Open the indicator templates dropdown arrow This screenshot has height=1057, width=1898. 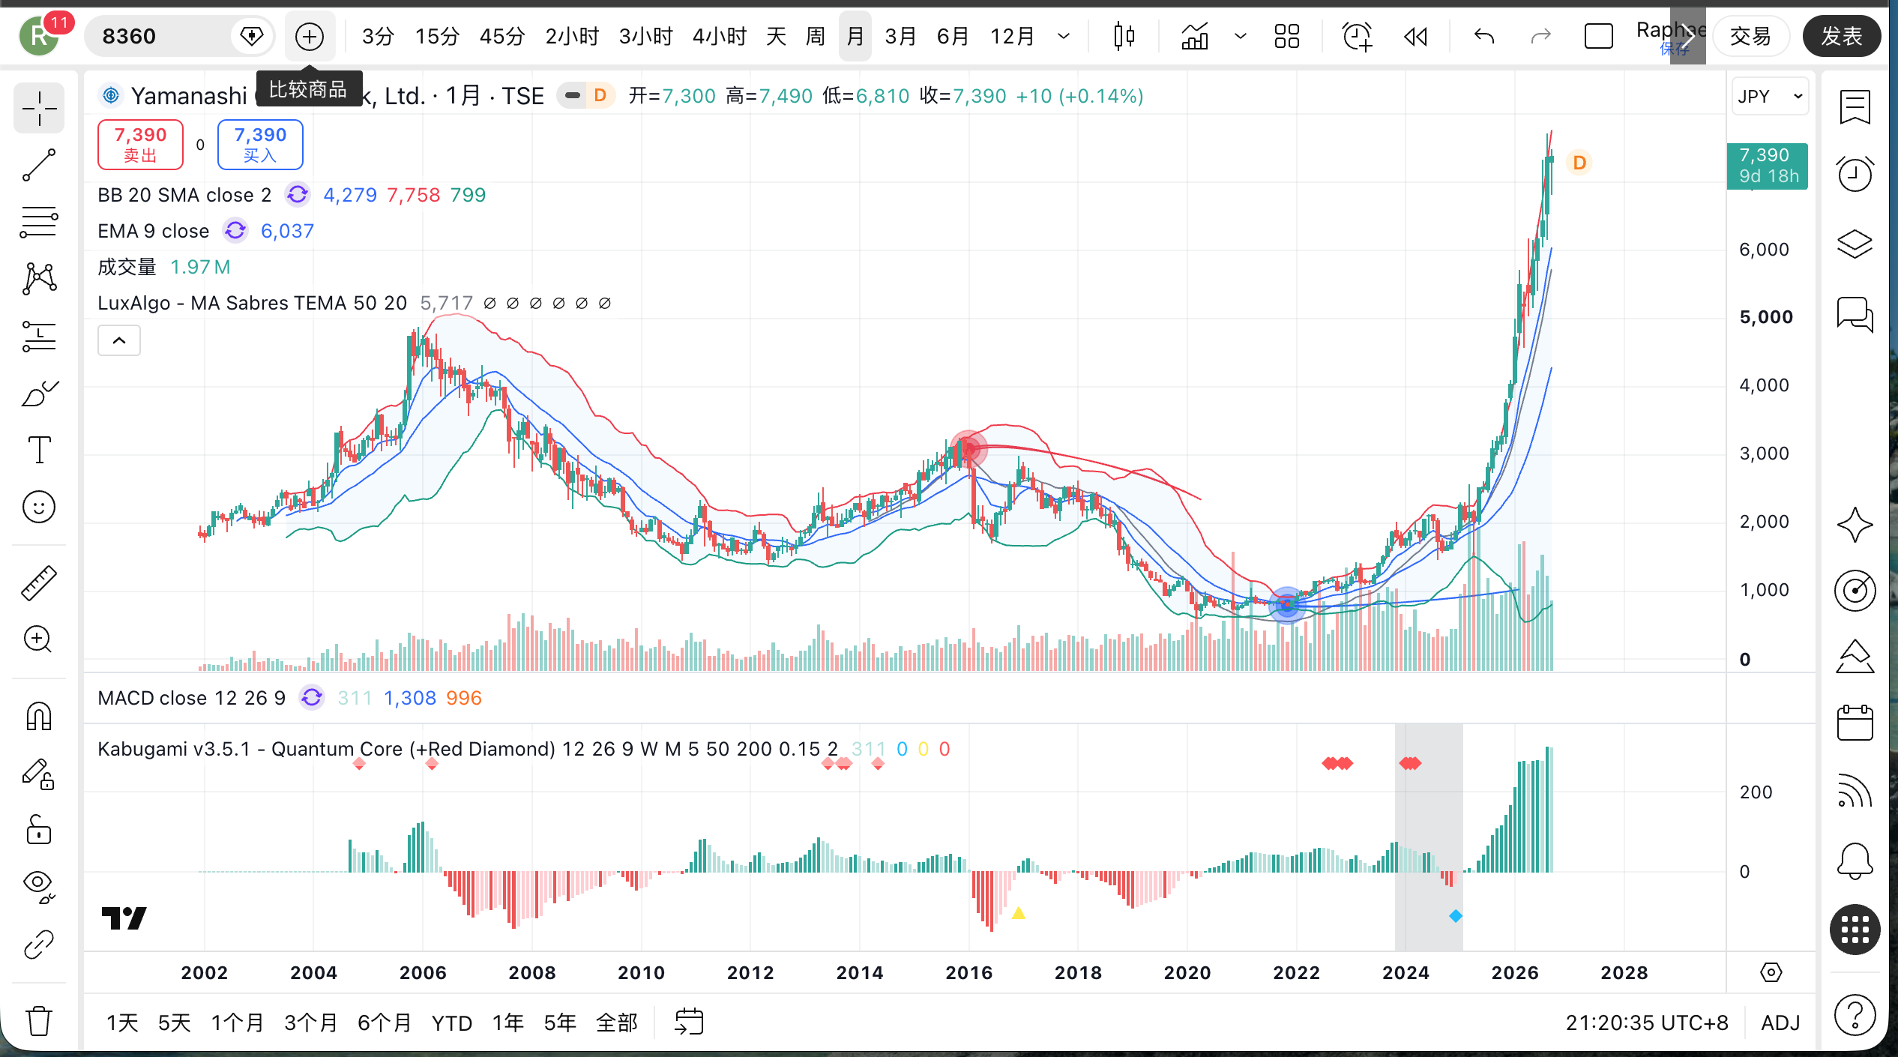click(x=1240, y=36)
